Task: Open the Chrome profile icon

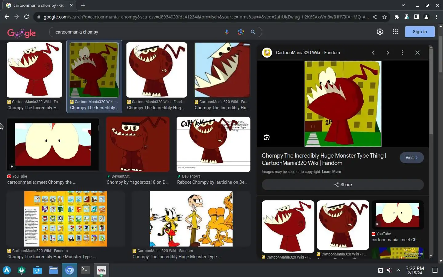Action: [x=426, y=17]
